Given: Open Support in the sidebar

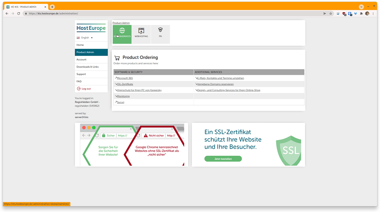Looking at the screenshot, I should pos(91,74).
